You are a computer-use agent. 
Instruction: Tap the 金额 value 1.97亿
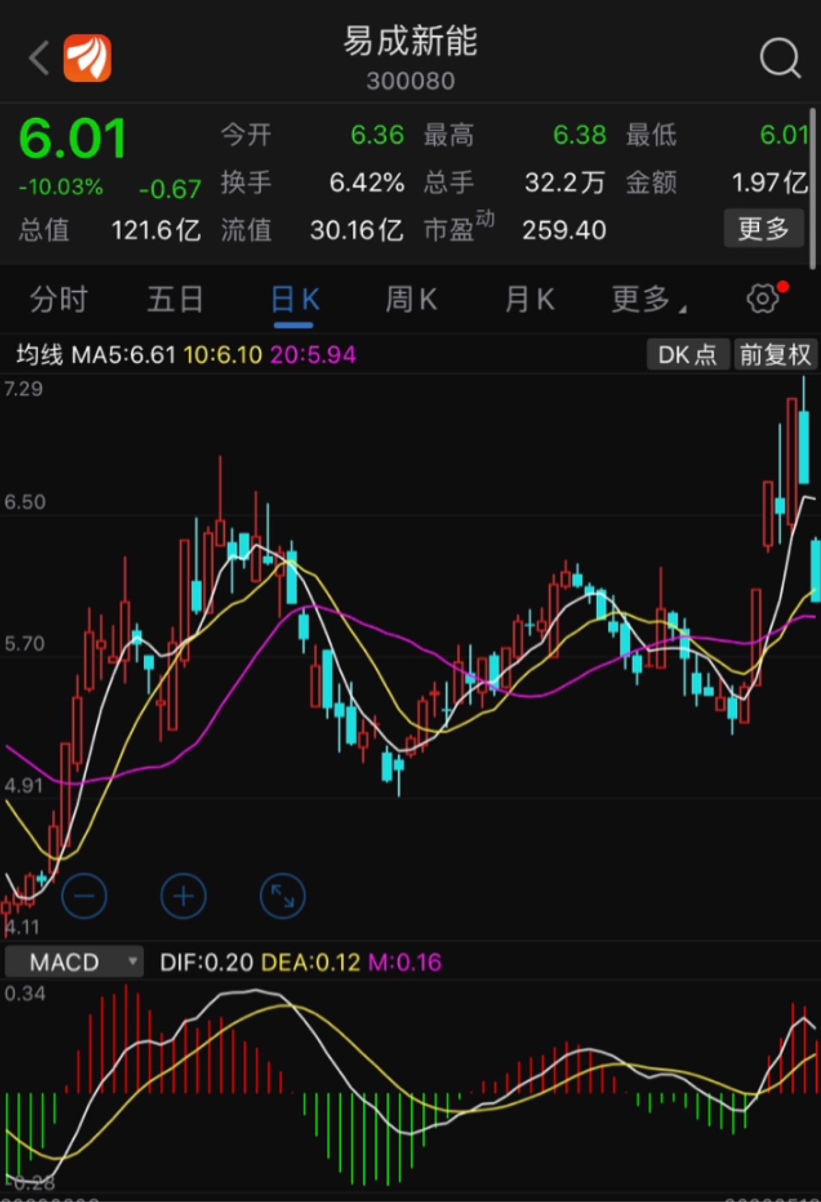tap(769, 182)
